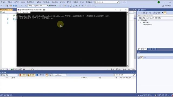Open the dropdown arrow next to the Hello start button
The height and width of the screenshot is (97, 173).
(56, 5)
